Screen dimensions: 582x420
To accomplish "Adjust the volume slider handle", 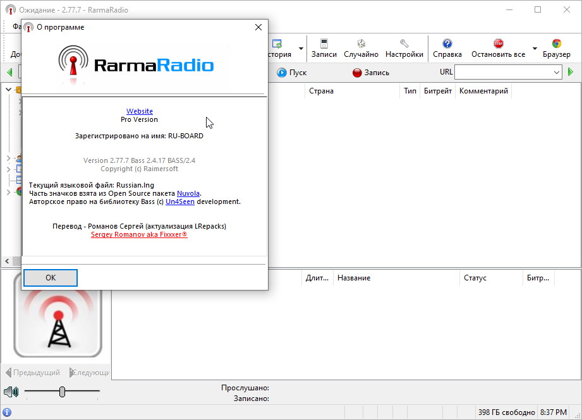I will (x=62, y=392).
